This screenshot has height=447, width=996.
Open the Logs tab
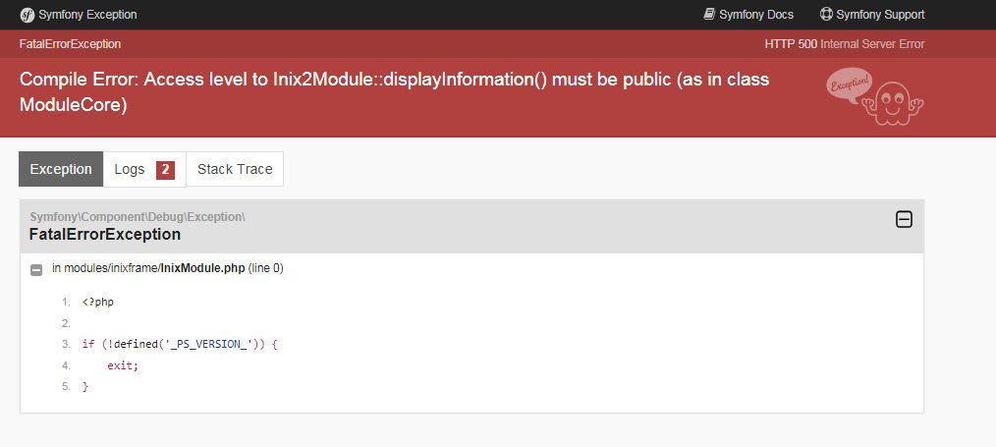click(130, 169)
